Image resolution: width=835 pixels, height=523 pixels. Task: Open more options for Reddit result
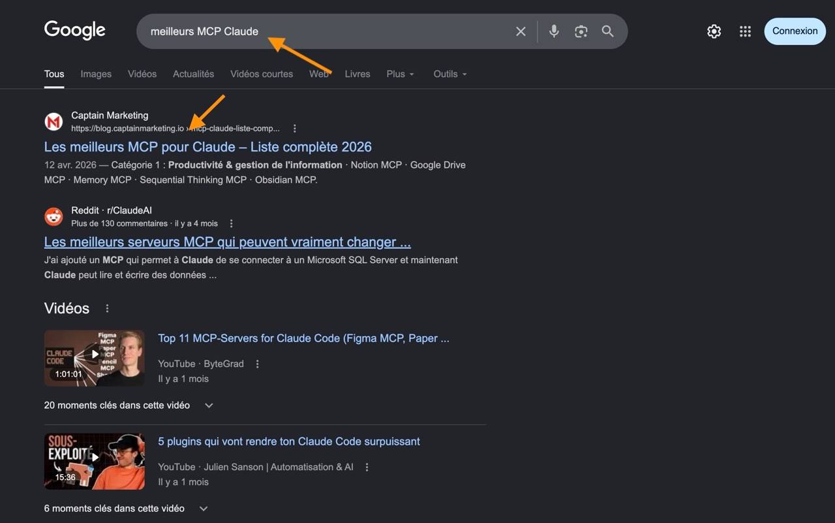[231, 223]
